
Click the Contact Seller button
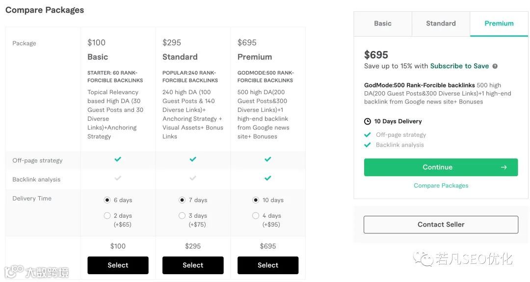click(x=441, y=225)
